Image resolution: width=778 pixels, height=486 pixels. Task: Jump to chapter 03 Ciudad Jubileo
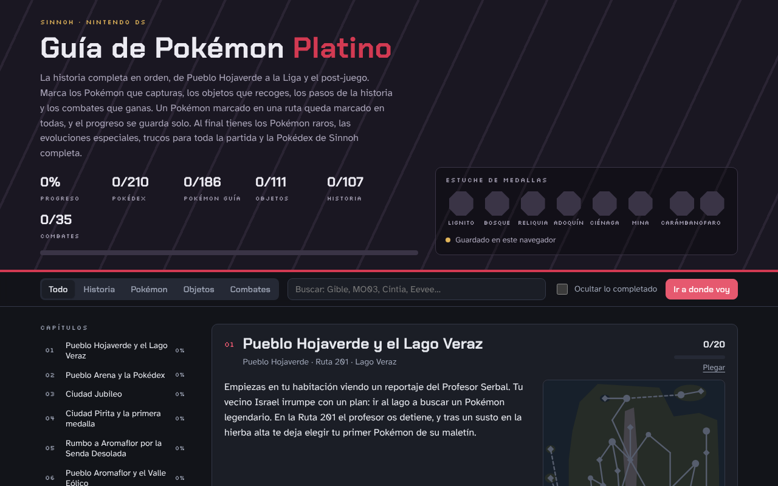[115, 394]
